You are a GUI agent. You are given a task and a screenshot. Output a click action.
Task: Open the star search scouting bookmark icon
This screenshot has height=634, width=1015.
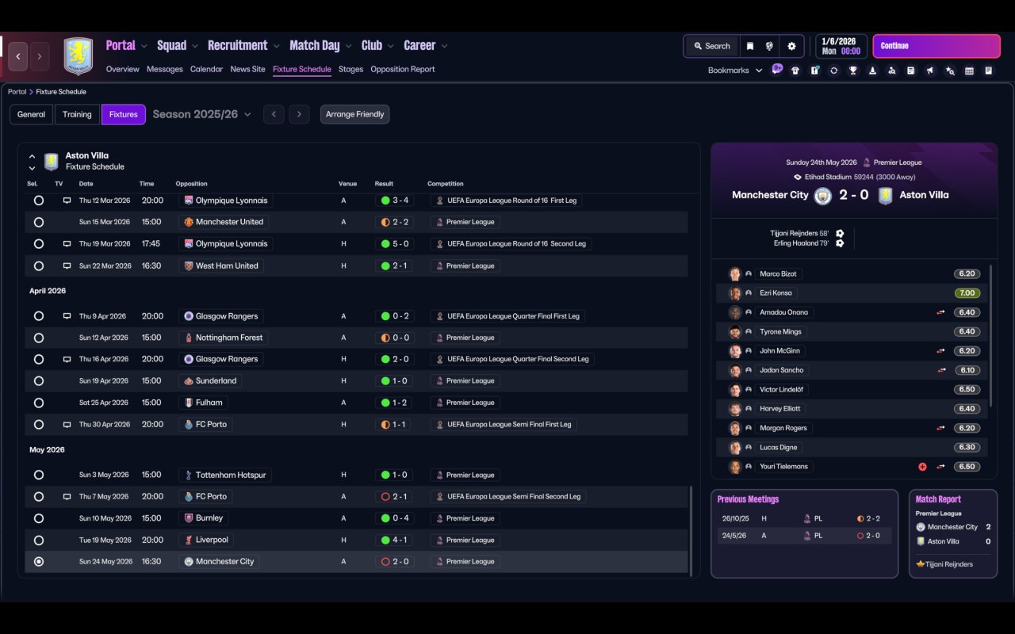pos(950,71)
